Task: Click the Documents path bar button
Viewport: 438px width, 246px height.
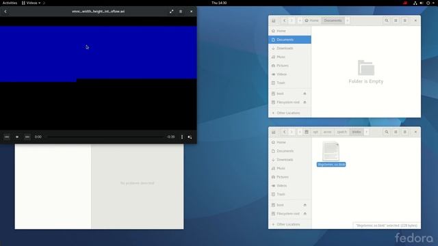Action: 333,20
